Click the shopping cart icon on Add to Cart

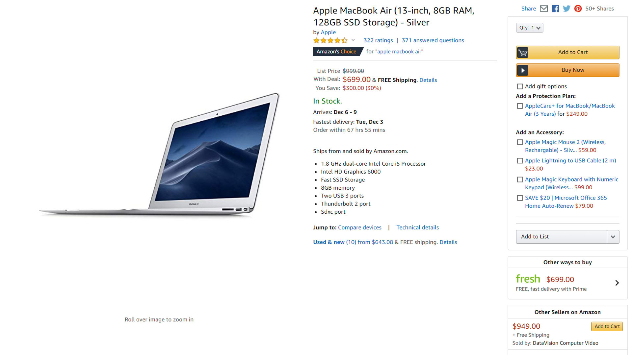523,53
